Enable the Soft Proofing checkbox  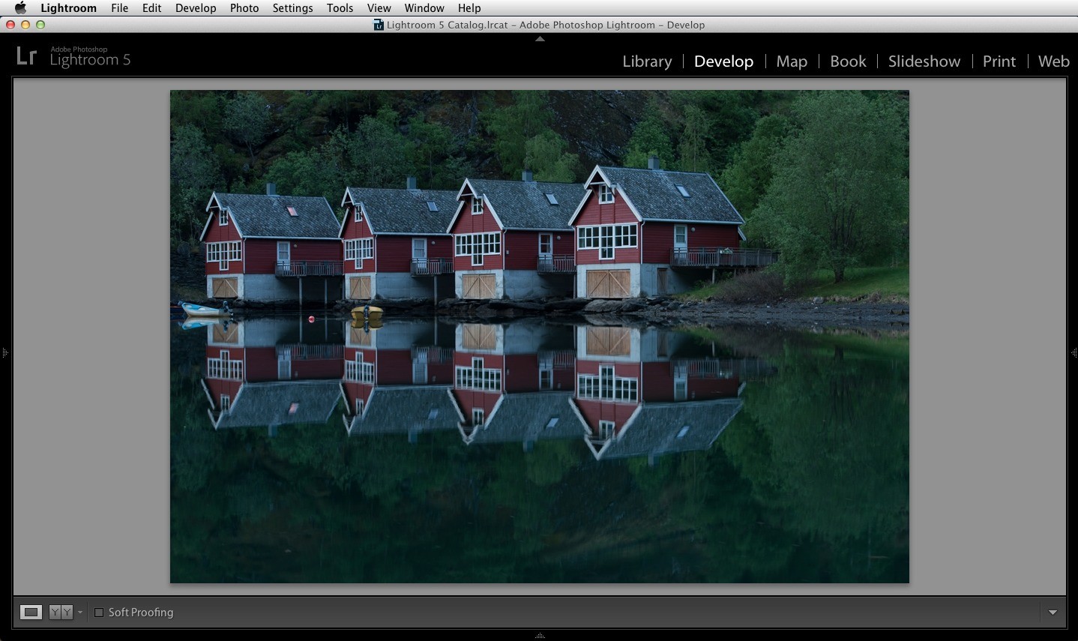pos(99,613)
